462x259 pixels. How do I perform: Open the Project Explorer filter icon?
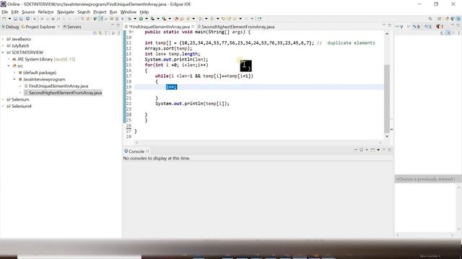click(x=106, y=33)
